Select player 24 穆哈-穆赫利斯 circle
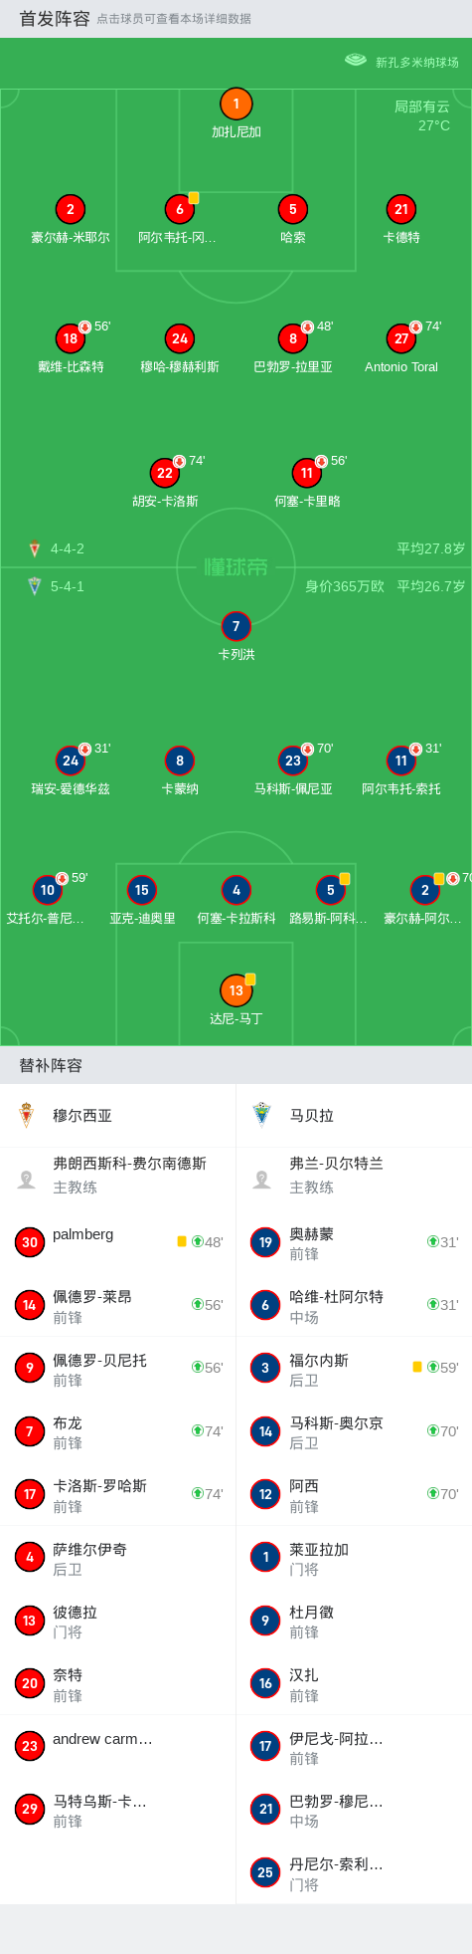Image resolution: width=472 pixels, height=1954 pixels. pyautogui.click(x=180, y=338)
